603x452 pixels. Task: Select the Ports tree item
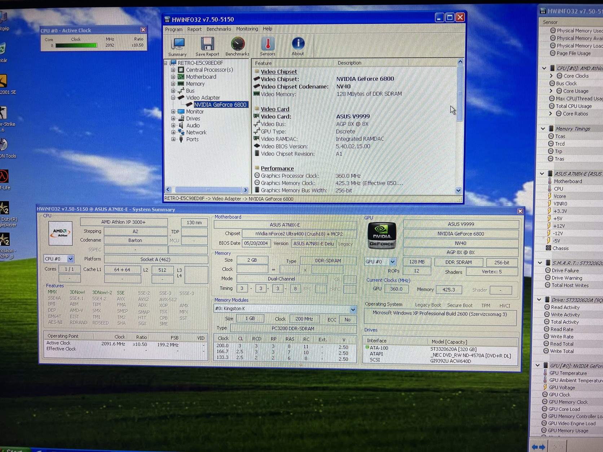192,139
